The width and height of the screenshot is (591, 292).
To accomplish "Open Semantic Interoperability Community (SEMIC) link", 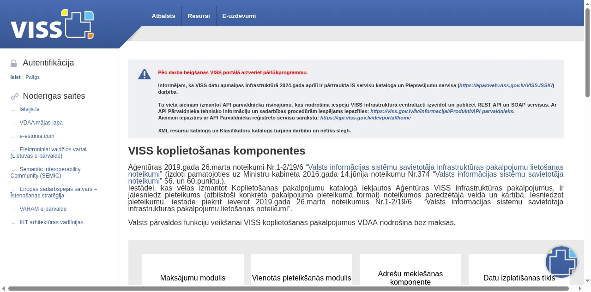I will pyautogui.click(x=46, y=173).
